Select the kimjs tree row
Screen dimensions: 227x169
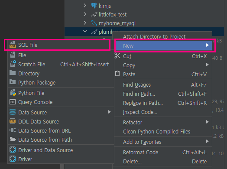click(144, 6)
